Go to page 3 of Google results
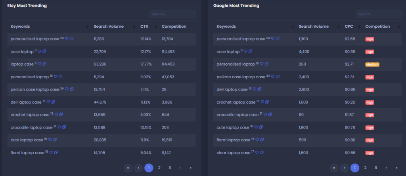This screenshot has height=176, width=406. point(375,168)
